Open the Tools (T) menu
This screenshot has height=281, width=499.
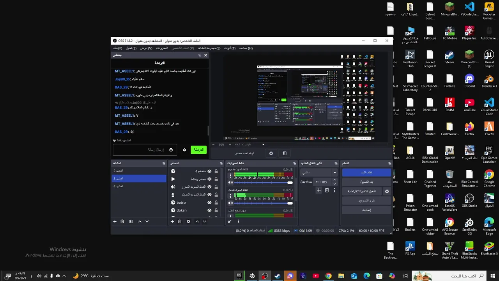(230, 48)
